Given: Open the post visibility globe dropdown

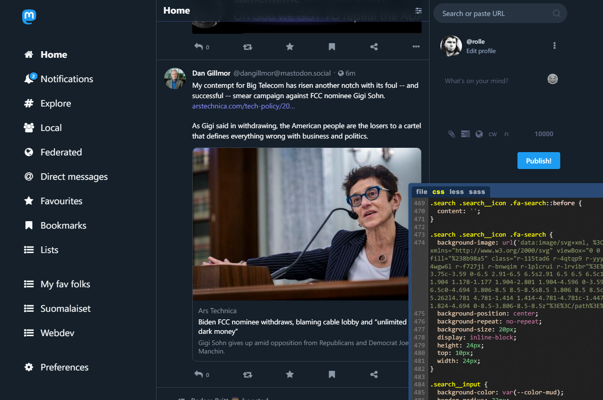Looking at the screenshot, I should (479, 134).
